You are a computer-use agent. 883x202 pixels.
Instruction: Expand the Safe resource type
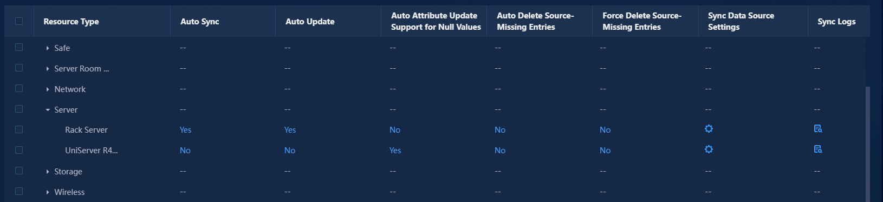pos(48,48)
